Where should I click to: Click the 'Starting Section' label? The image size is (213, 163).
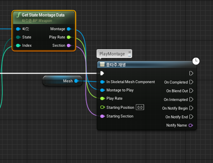tap(120, 116)
